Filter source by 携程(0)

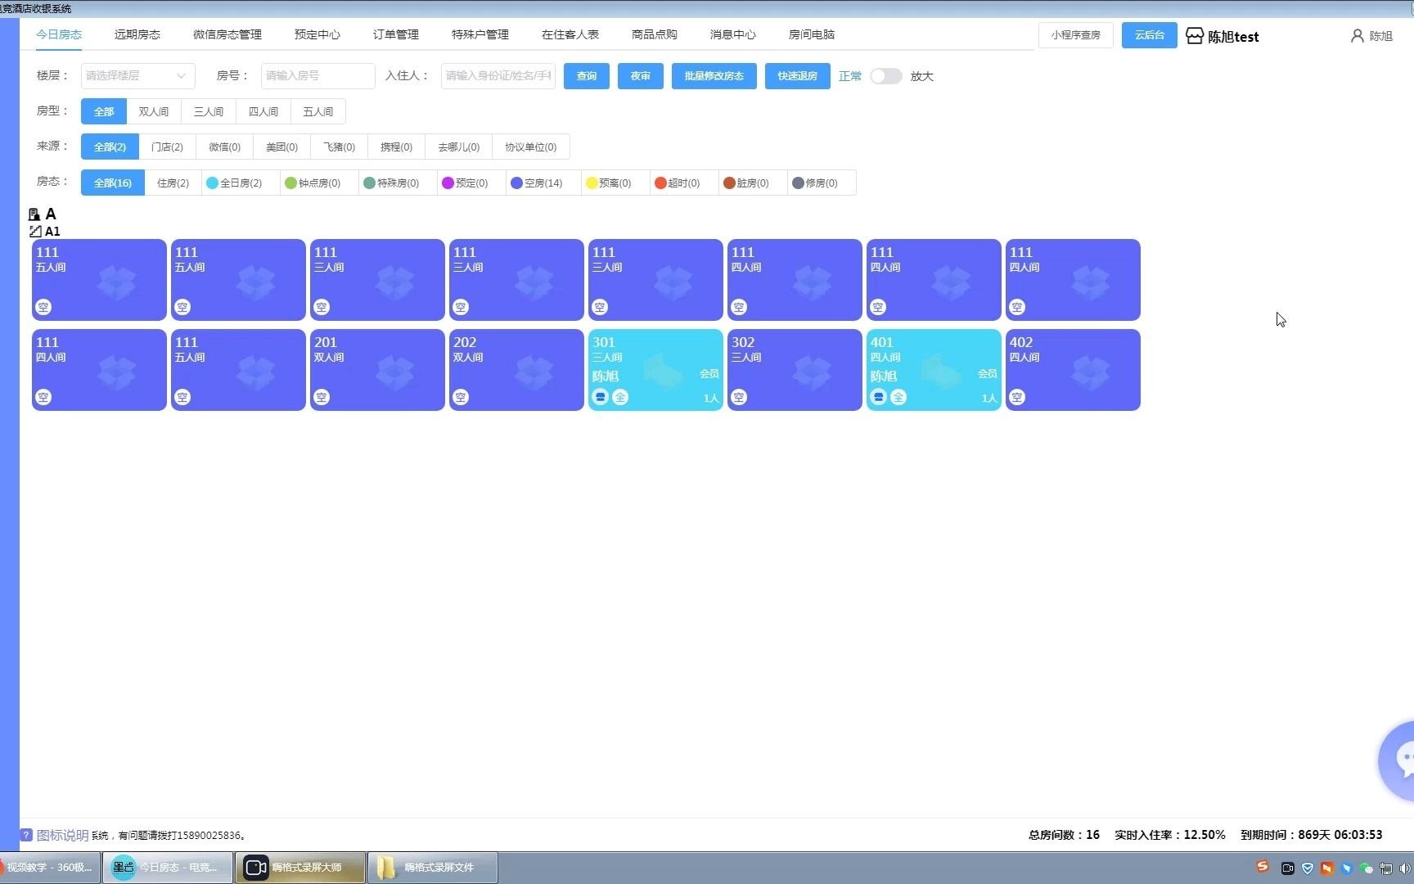pos(397,147)
